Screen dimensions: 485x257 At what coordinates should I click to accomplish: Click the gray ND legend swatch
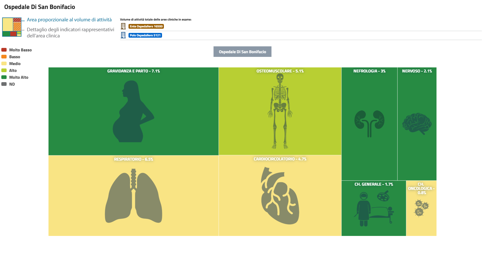tap(4, 84)
